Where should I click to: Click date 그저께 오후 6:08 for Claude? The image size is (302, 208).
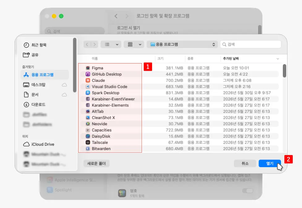coord(237,80)
